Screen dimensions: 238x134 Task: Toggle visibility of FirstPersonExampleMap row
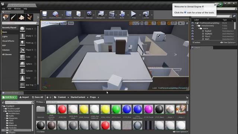[193, 23]
